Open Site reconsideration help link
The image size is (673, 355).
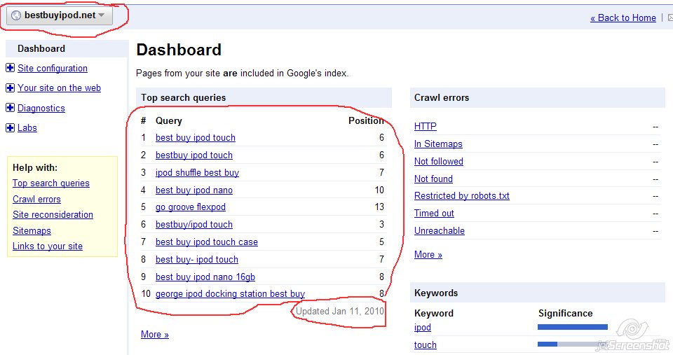click(x=53, y=215)
